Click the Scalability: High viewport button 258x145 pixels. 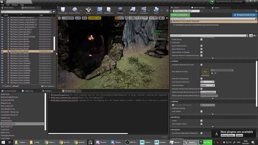pyautogui.click(x=95, y=18)
